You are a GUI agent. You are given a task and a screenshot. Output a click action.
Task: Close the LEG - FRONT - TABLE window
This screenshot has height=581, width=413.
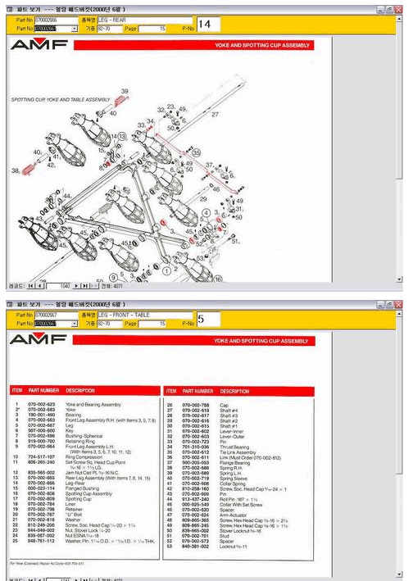click(x=398, y=304)
